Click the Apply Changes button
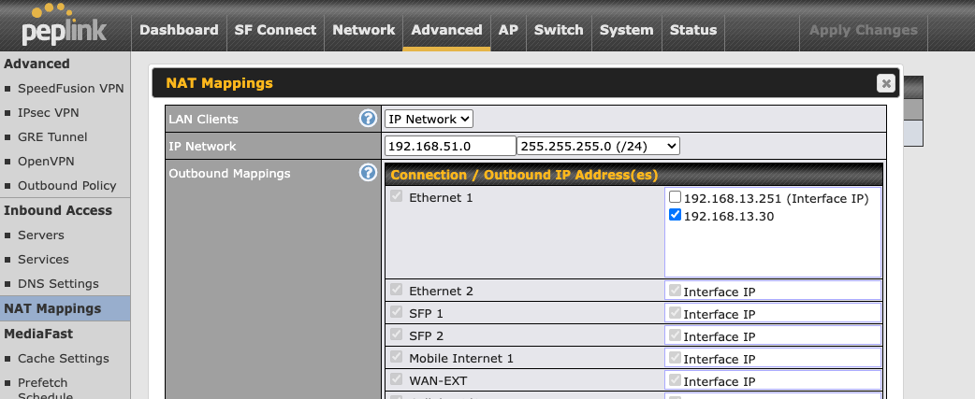The height and width of the screenshot is (399, 975). 863,30
